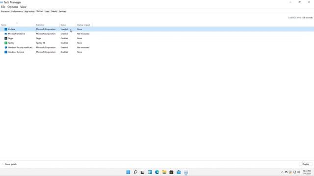This screenshot has width=314, height=176.
Task: Click the Windows Security shield icon
Action: (x=6, y=47)
